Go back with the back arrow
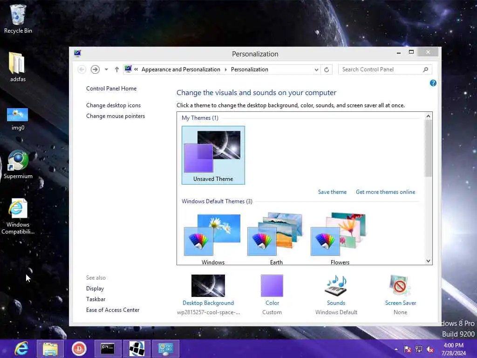477x358 pixels. (x=82, y=69)
